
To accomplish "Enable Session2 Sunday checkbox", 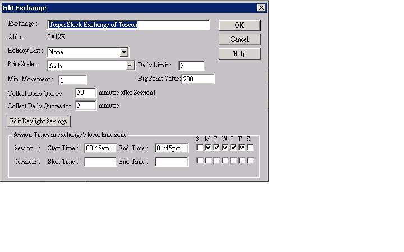I will point(200,161).
